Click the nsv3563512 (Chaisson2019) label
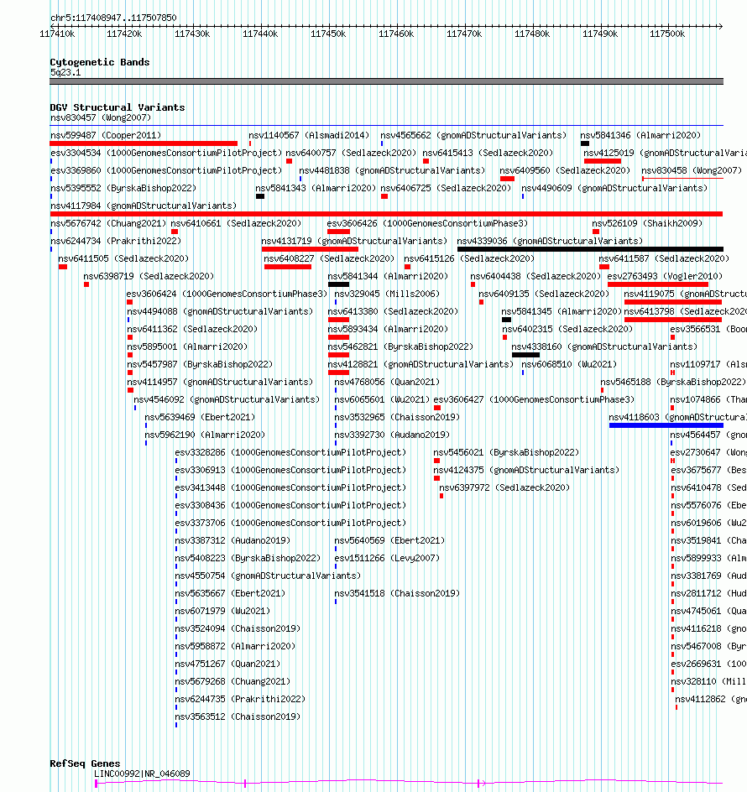This screenshot has height=792, width=747. (x=238, y=716)
